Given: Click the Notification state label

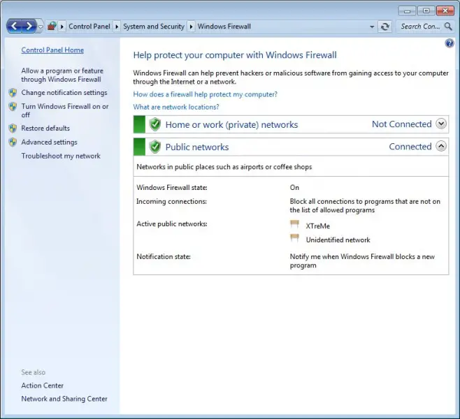Looking at the screenshot, I should point(164,257).
